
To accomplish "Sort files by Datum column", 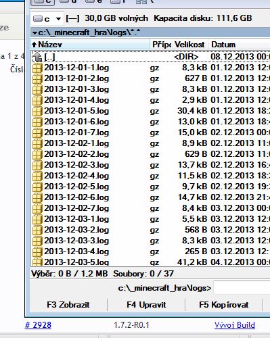I will (x=239, y=45).
